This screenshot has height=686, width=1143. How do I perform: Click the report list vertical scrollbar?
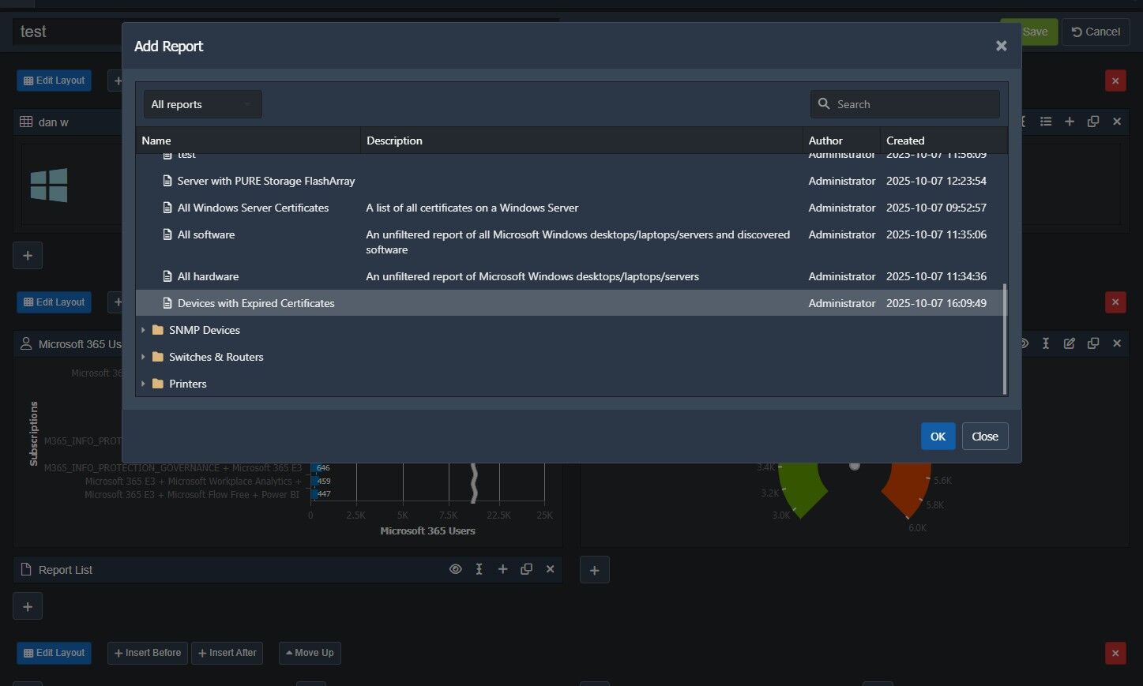1004,339
